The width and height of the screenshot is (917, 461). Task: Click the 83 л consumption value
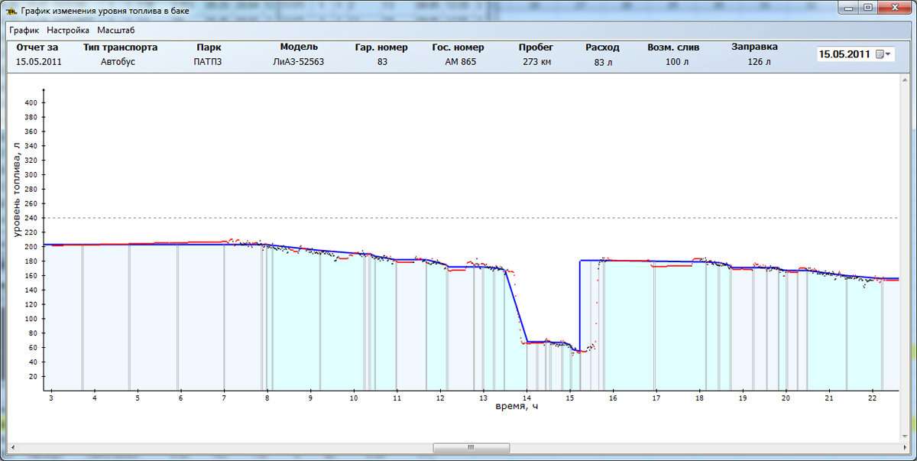click(604, 63)
